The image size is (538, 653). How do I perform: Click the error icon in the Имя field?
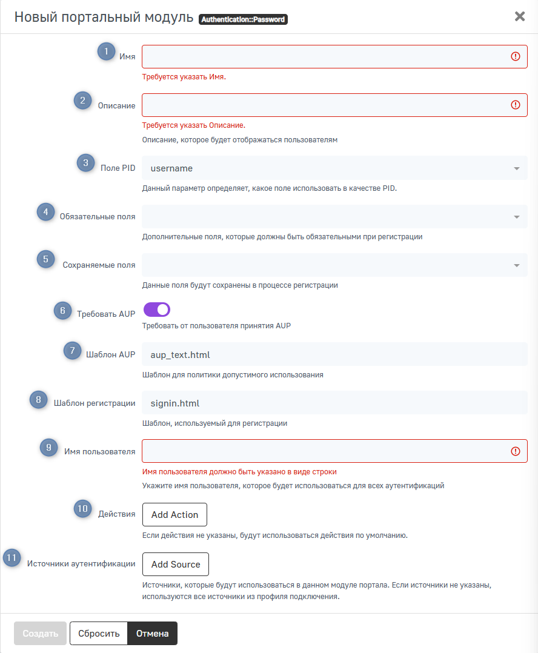coord(516,56)
